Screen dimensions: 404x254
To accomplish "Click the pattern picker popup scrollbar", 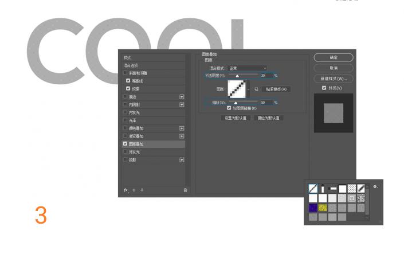I will point(367,202).
